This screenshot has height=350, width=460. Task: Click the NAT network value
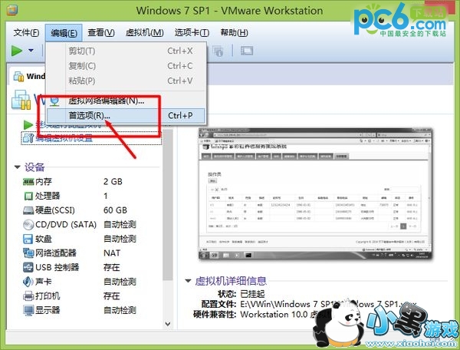coord(112,253)
